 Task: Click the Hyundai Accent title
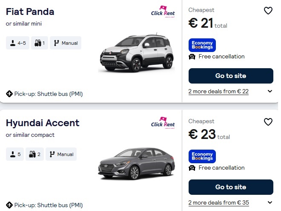coord(43,123)
